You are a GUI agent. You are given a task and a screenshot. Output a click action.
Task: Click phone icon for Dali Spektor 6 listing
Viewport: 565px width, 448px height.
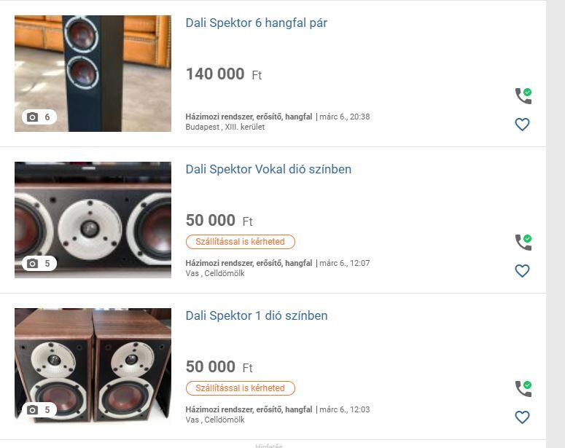(523, 96)
